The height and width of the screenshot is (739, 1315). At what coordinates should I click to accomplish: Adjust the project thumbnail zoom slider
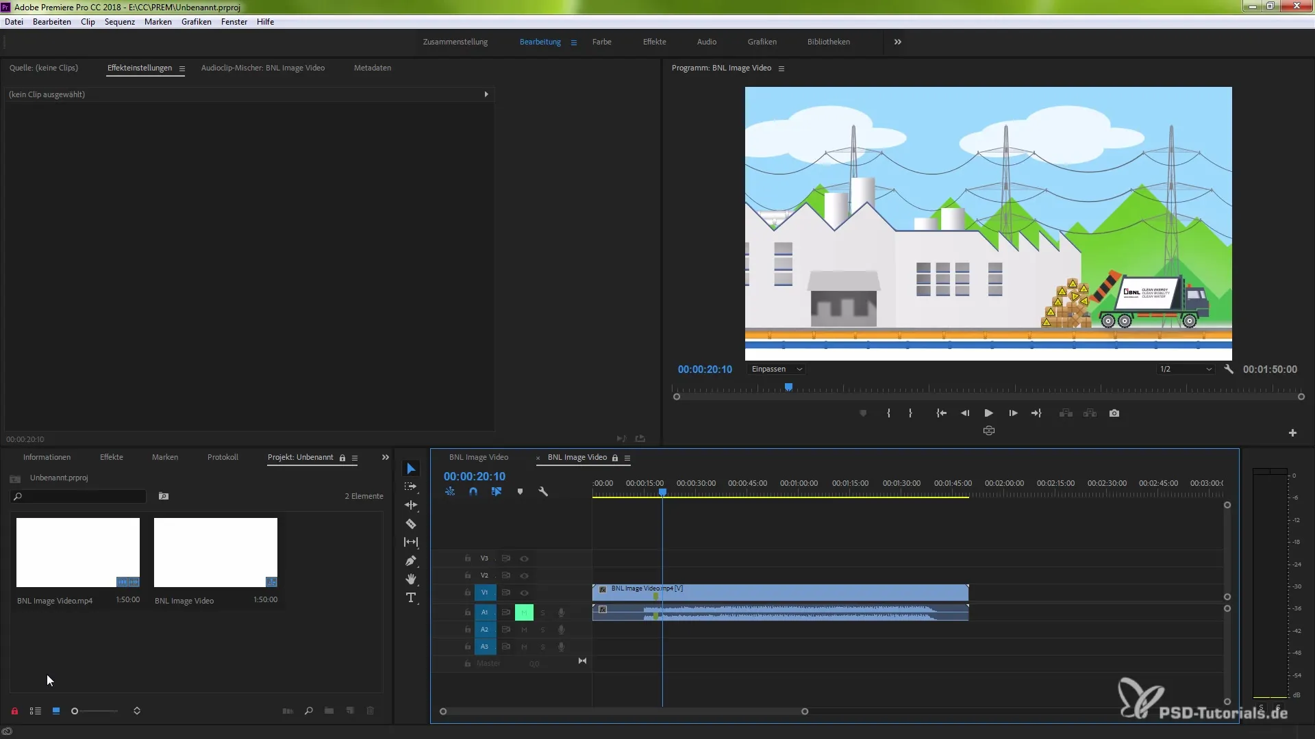(75, 712)
